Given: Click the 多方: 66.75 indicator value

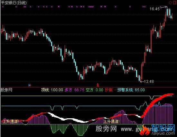Looking at the screenshot, I should (74, 90).
